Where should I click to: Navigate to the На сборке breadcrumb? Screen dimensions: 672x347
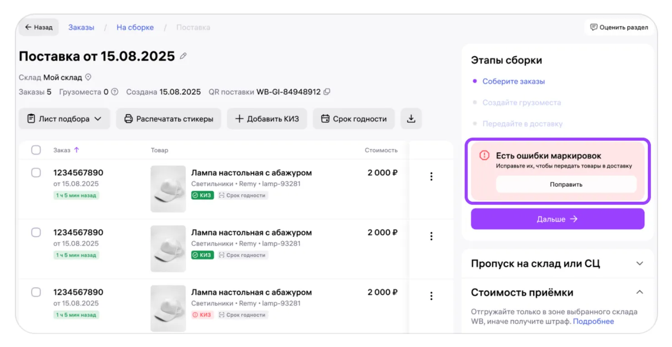135,27
